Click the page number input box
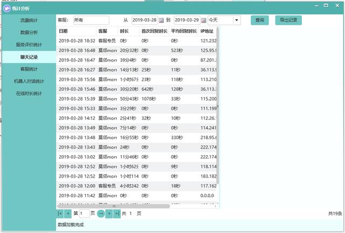 pyautogui.click(x=84, y=214)
